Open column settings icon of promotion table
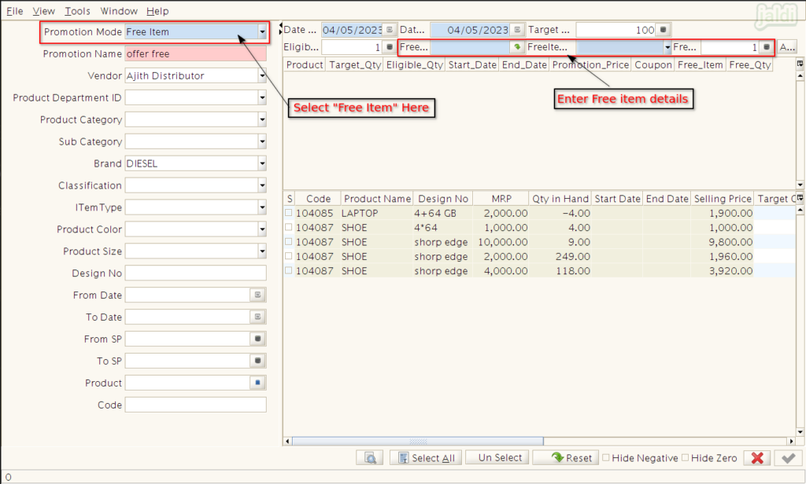 pyautogui.click(x=800, y=64)
